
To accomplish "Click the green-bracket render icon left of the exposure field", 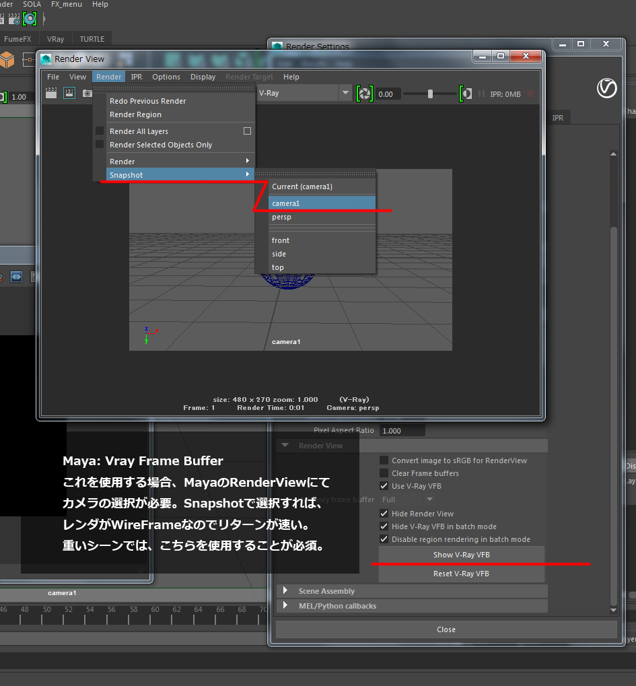I will click(x=364, y=94).
